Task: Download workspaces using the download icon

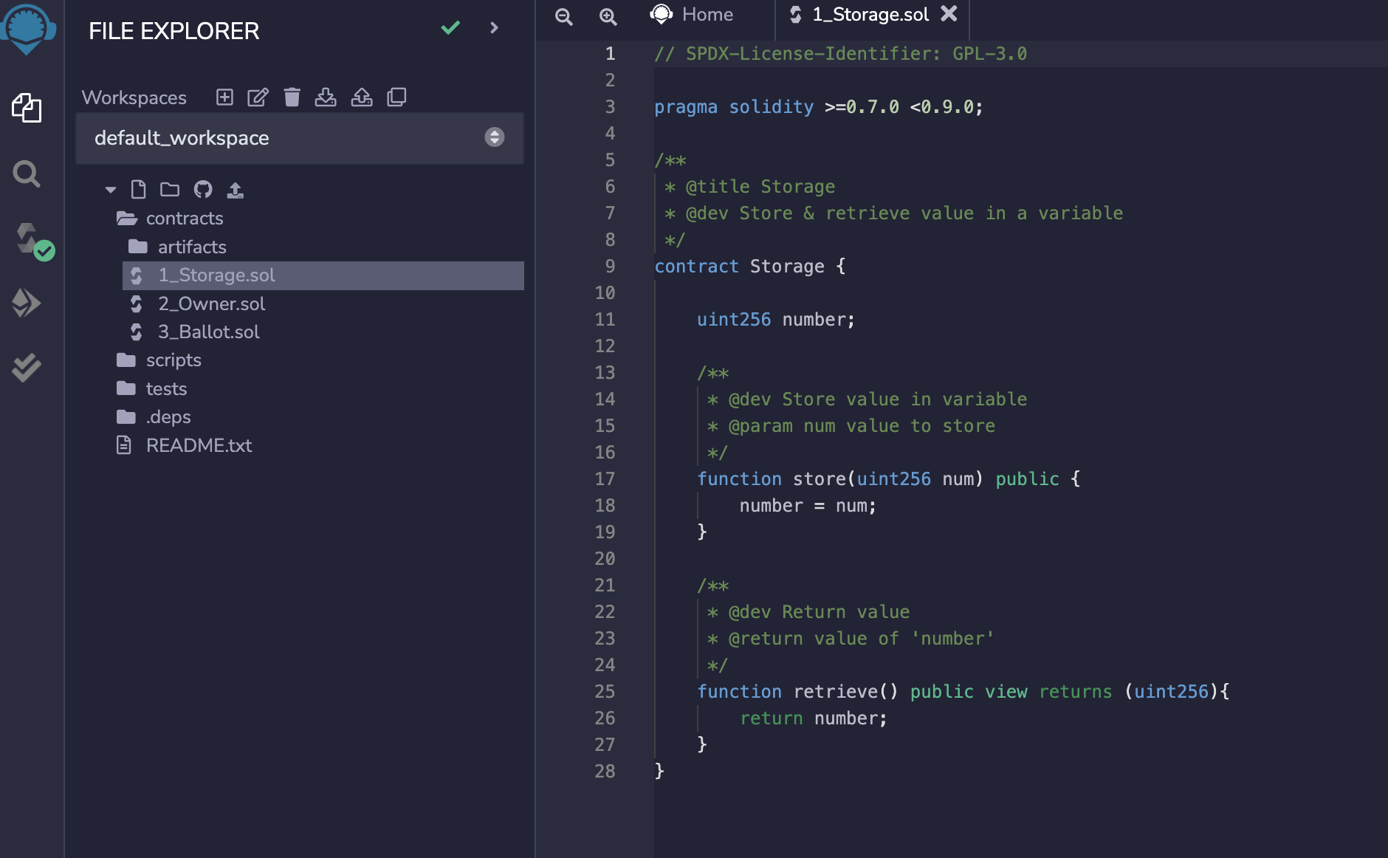Action: [326, 97]
